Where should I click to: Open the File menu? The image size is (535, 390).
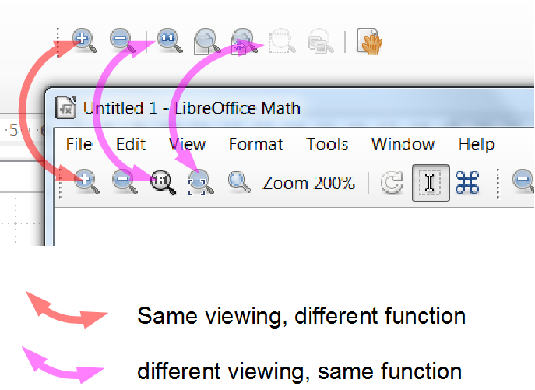(x=79, y=145)
